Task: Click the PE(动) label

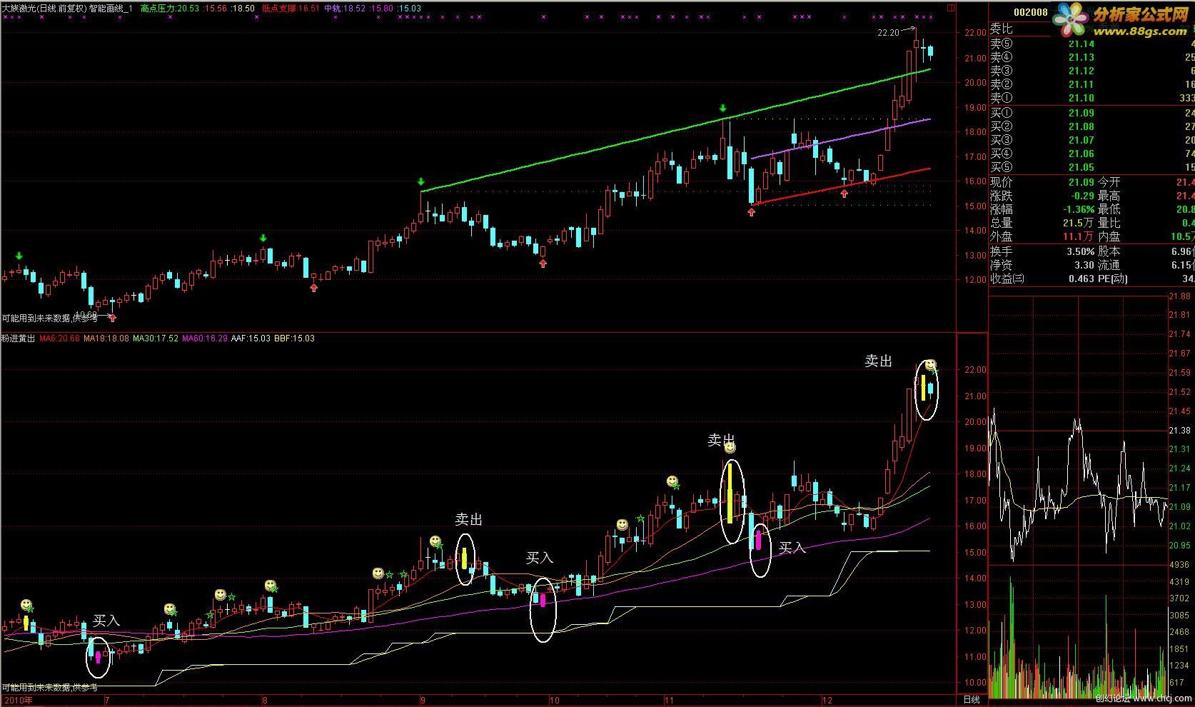Action: coord(1113,279)
